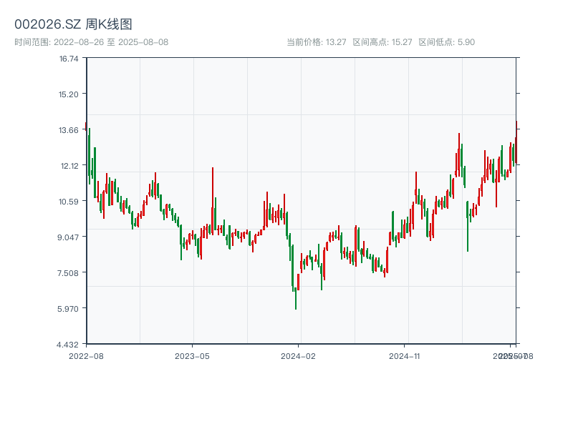Click the 15.20 y-axis price label

point(69,94)
